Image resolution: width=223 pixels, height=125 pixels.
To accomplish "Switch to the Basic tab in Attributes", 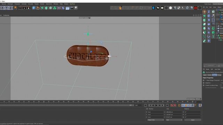I will click(205, 75).
